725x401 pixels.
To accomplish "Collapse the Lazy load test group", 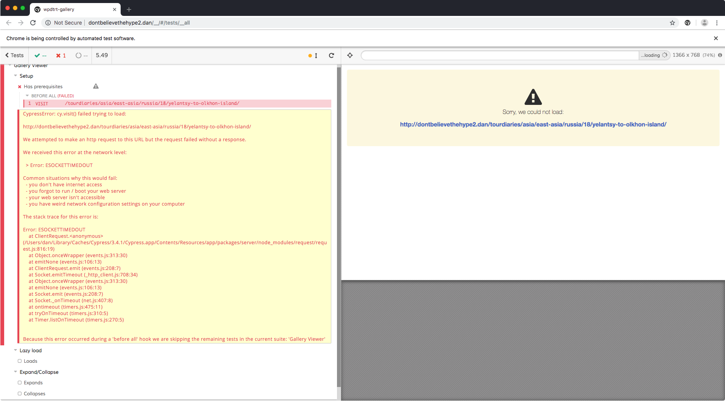I will pyautogui.click(x=15, y=350).
